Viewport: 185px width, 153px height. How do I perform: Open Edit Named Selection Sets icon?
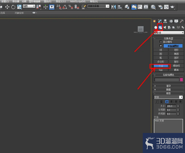click(84, 7)
